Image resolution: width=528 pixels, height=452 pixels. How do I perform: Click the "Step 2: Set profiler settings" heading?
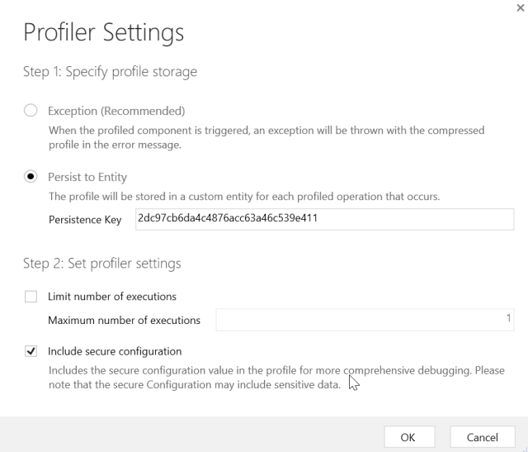click(x=101, y=264)
